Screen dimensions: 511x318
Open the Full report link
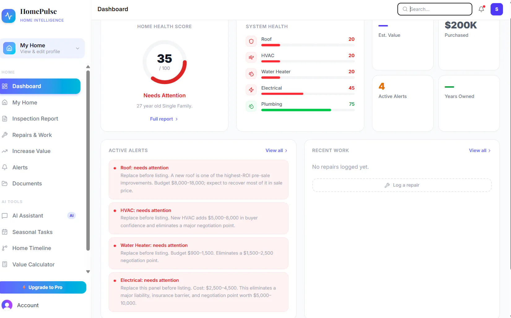(x=164, y=119)
